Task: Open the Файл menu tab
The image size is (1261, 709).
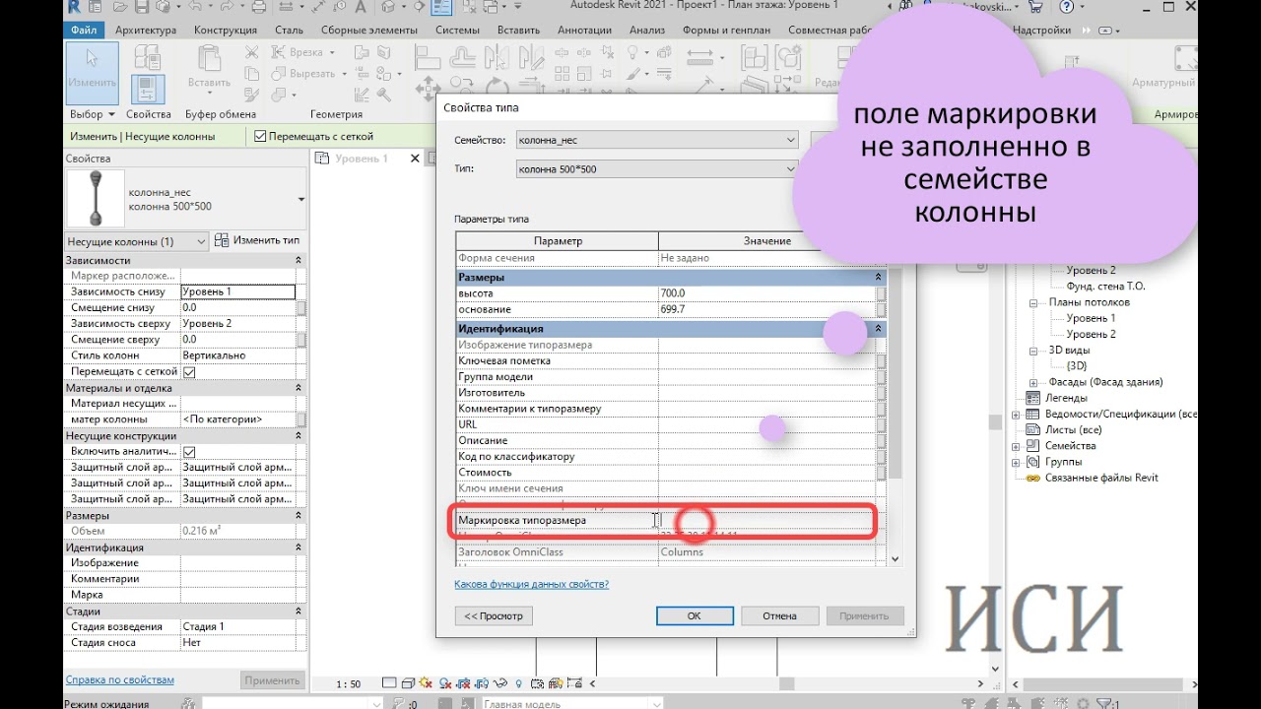Action: (x=84, y=31)
